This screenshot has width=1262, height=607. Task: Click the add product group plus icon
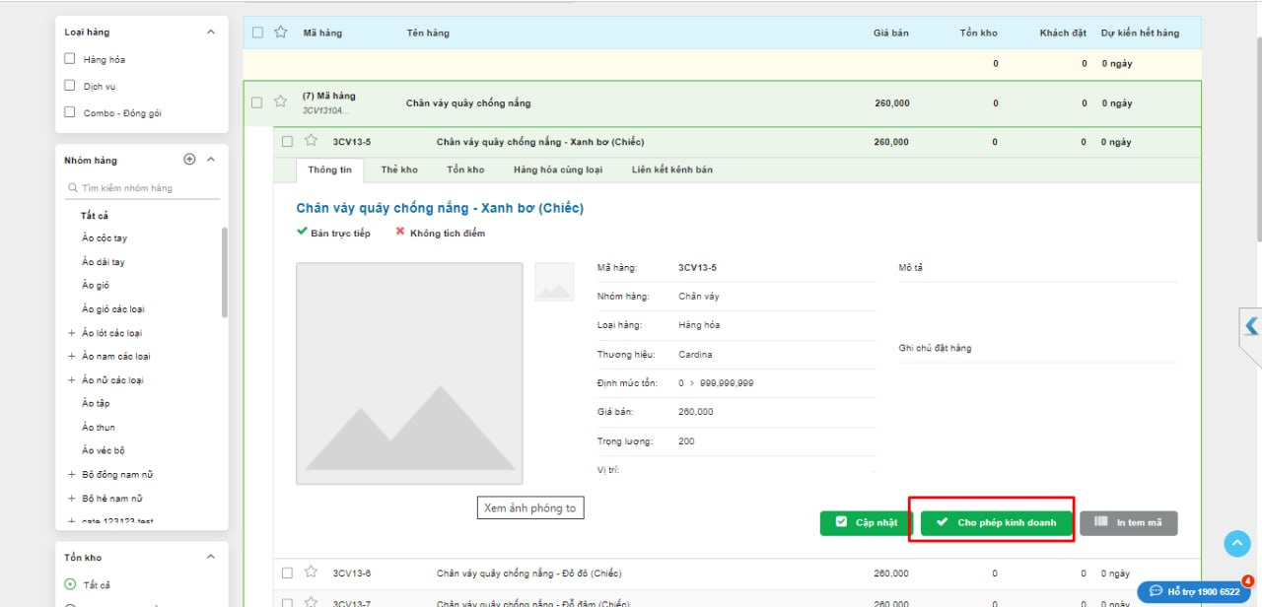pos(189,160)
